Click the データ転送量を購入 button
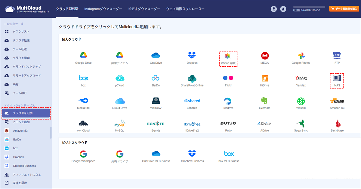 [344, 9]
